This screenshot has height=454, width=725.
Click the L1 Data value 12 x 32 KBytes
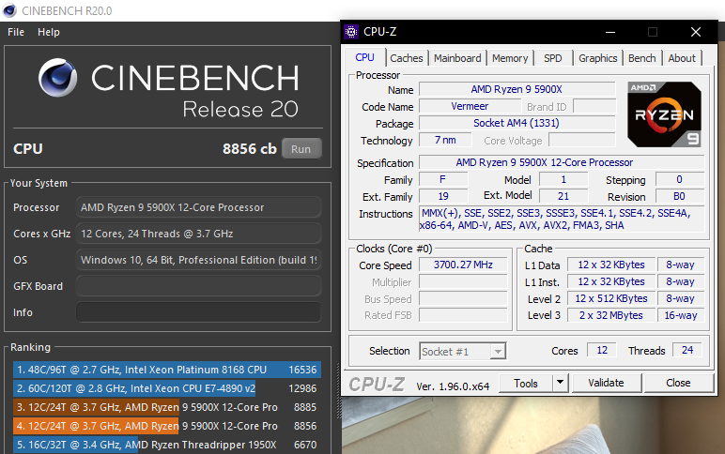tap(611, 265)
